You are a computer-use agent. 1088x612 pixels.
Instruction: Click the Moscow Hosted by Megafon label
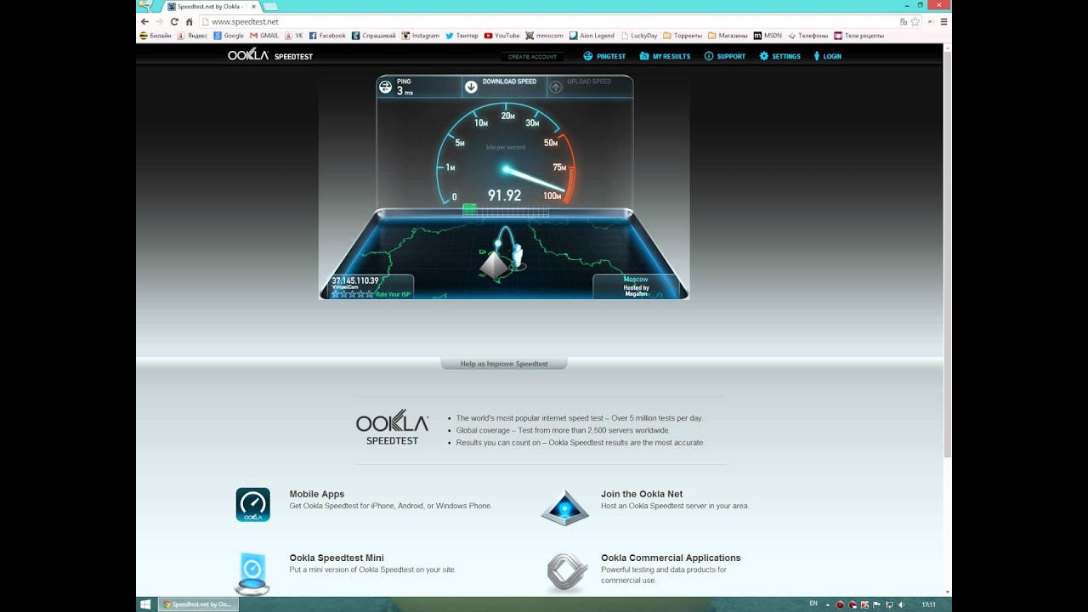tap(636, 286)
